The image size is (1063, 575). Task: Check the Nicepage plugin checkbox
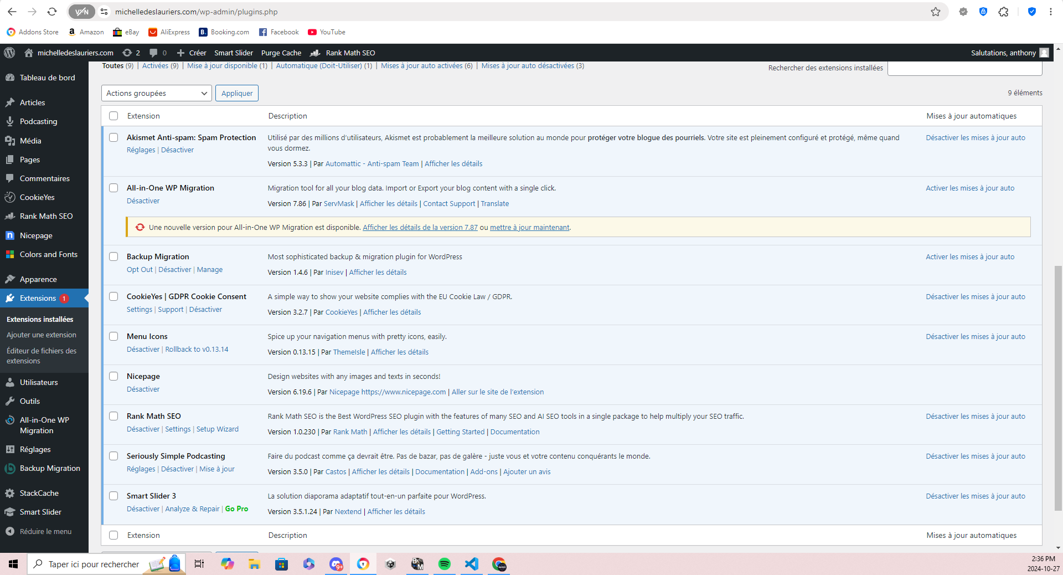(113, 376)
